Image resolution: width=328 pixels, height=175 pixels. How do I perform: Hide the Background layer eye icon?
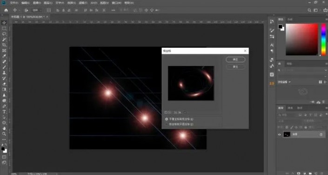279,135
